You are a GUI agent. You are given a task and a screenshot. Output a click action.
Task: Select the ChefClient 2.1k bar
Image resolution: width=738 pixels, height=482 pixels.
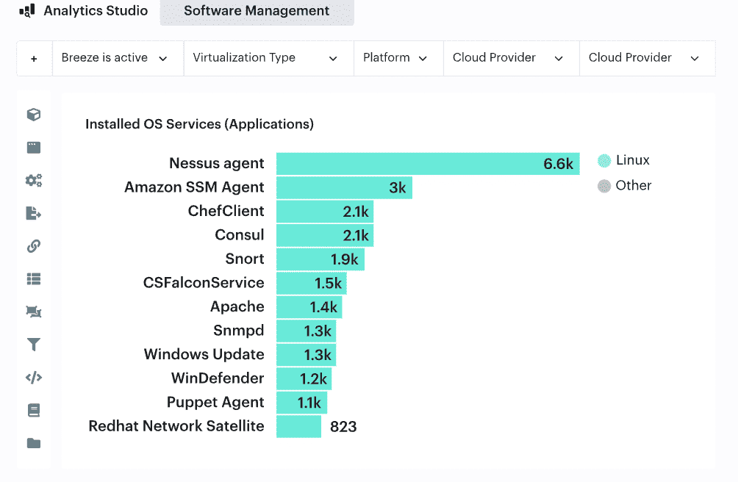[x=325, y=212]
